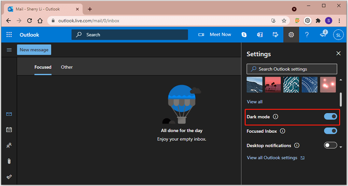Click the browser Forward arrow
348x186 pixels.
[x=19, y=20]
